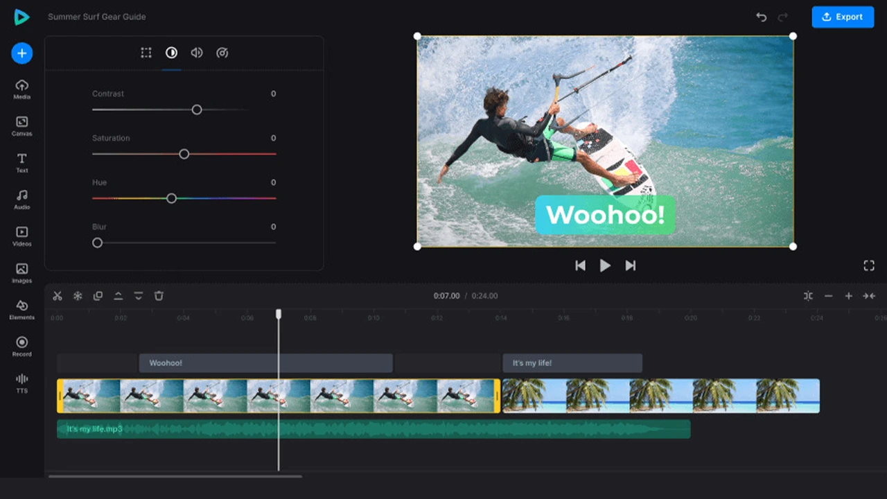
Task: Click the Saturation slider handle
Action: 184,154
